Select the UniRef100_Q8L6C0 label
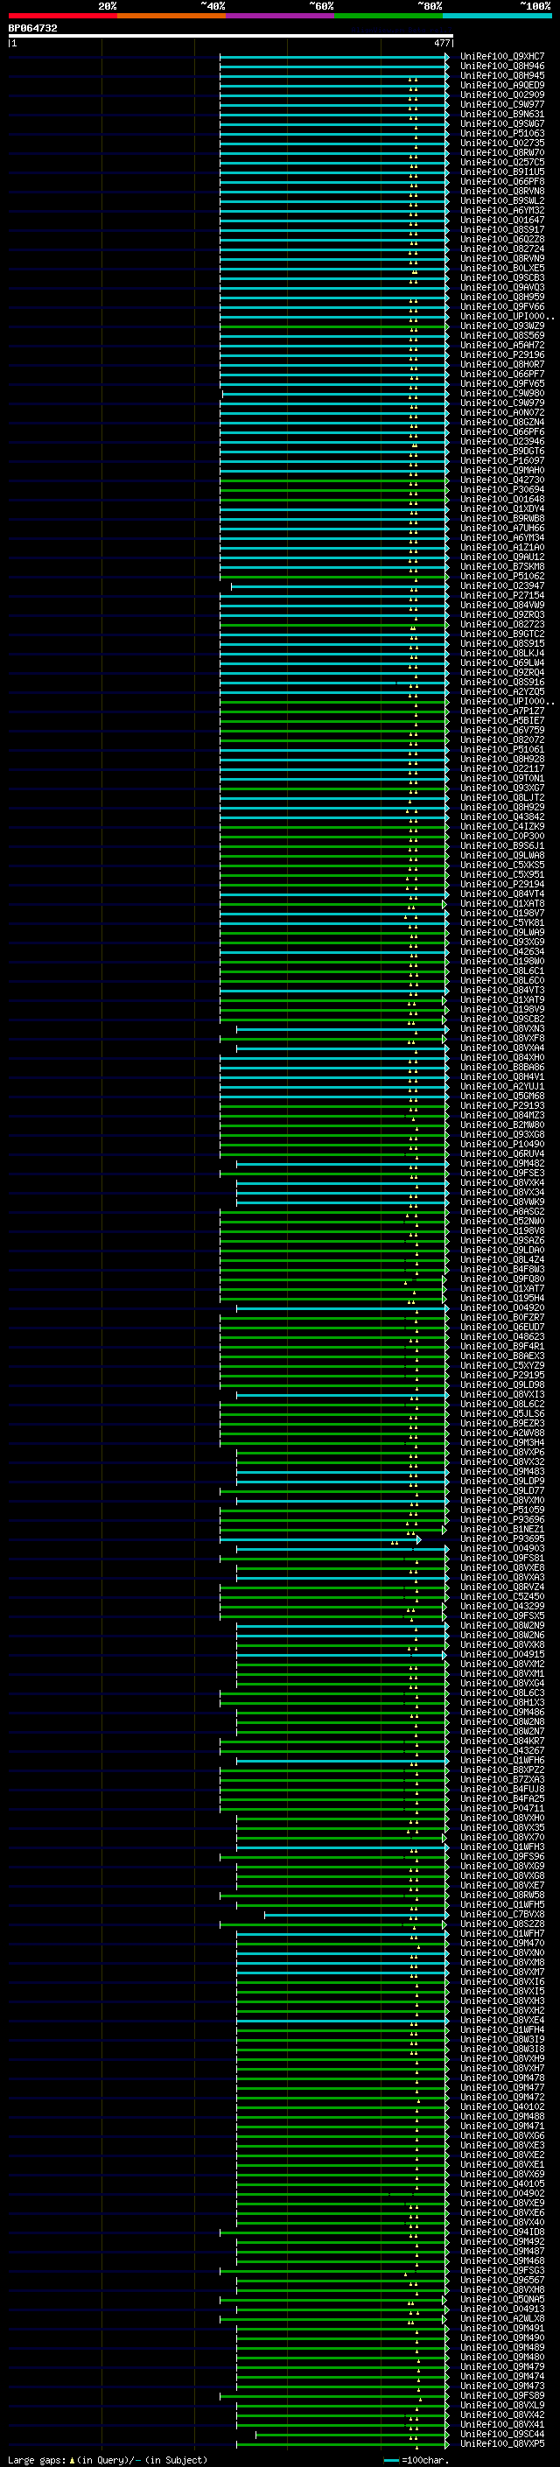This screenshot has height=2467, width=560. coord(501,981)
